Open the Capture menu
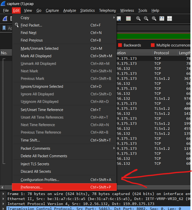This screenshot has height=210, width=192. pyautogui.click(x=52, y=10)
